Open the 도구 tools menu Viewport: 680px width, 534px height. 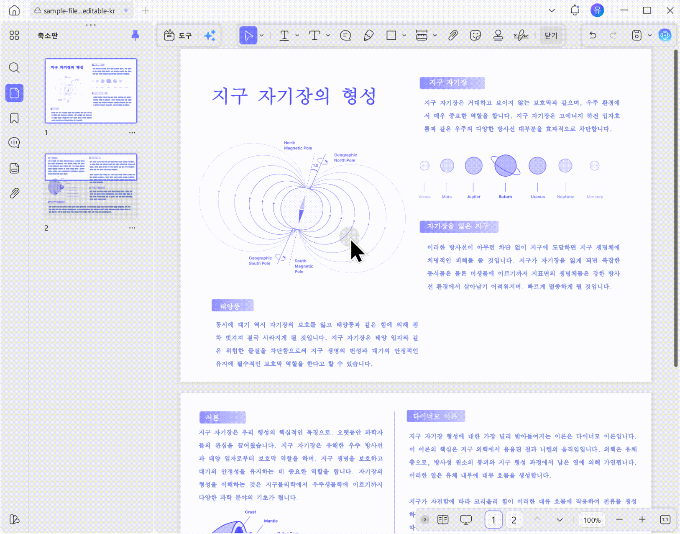click(x=178, y=36)
